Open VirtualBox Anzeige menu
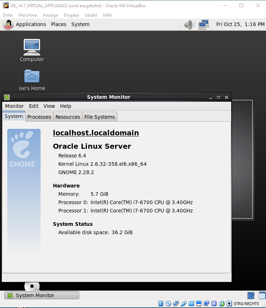 (x=50, y=15)
